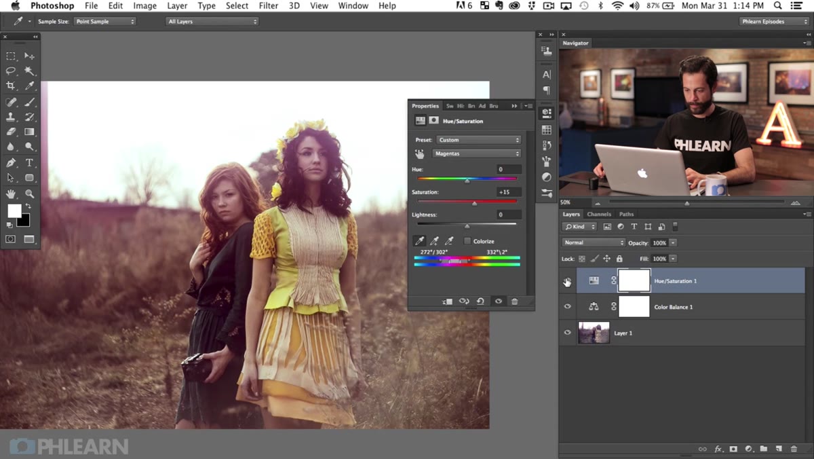Screen dimensions: 814x459
Task: Open the Layer menu
Action: click(177, 5)
